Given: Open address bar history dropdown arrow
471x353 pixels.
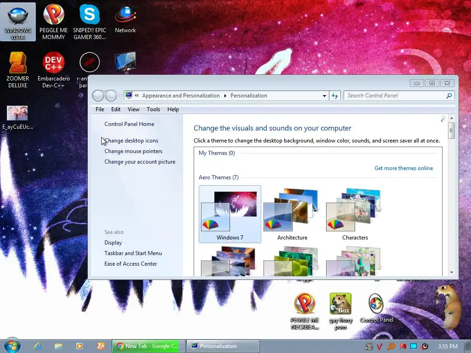Looking at the screenshot, I should 324,96.
